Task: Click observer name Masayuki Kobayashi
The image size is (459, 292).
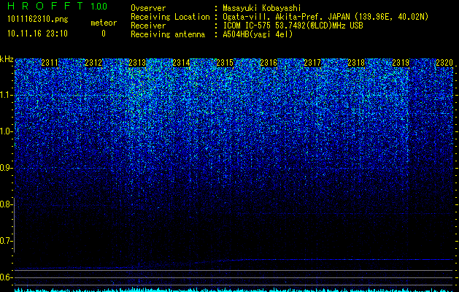Action: [x=262, y=8]
